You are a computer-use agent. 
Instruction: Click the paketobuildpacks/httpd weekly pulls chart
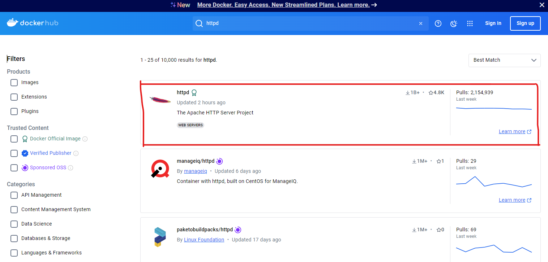pyautogui.click(x=494, y=248)
